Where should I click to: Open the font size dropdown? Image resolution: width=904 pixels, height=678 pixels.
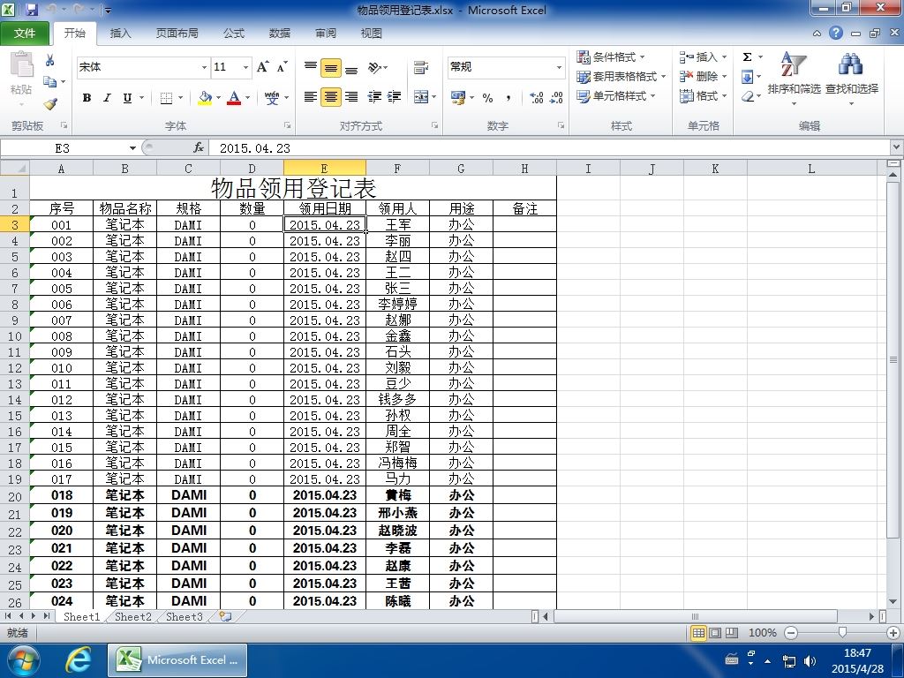(245, 67)
